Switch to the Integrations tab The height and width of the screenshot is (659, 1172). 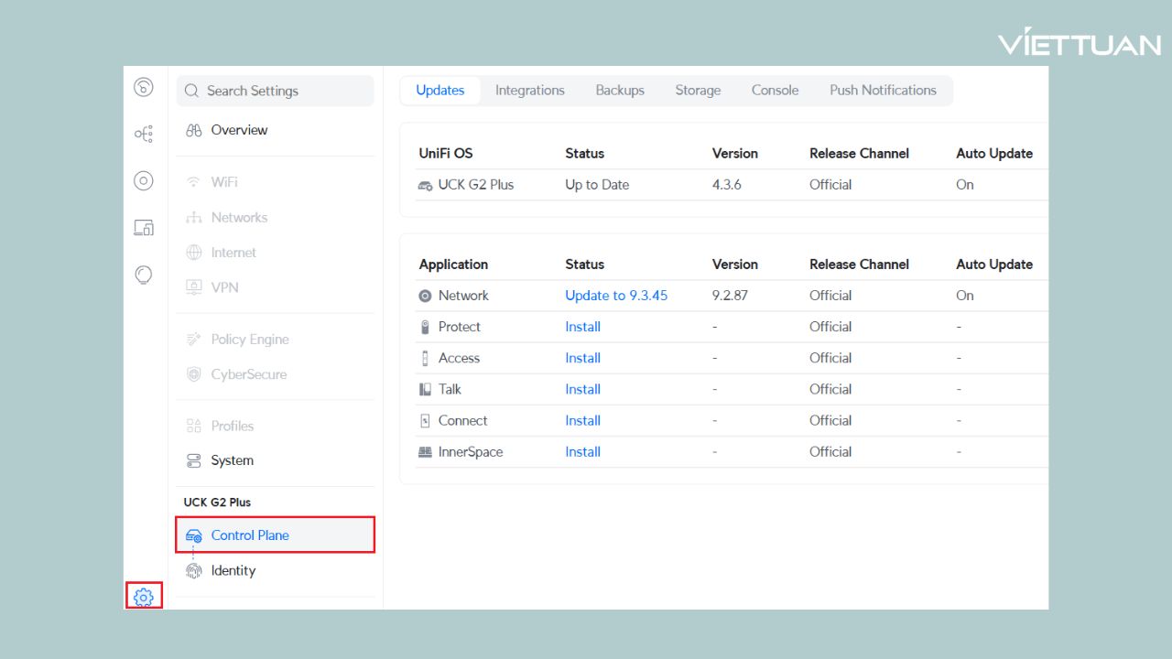pyautogui.click(x=530, y=90)
